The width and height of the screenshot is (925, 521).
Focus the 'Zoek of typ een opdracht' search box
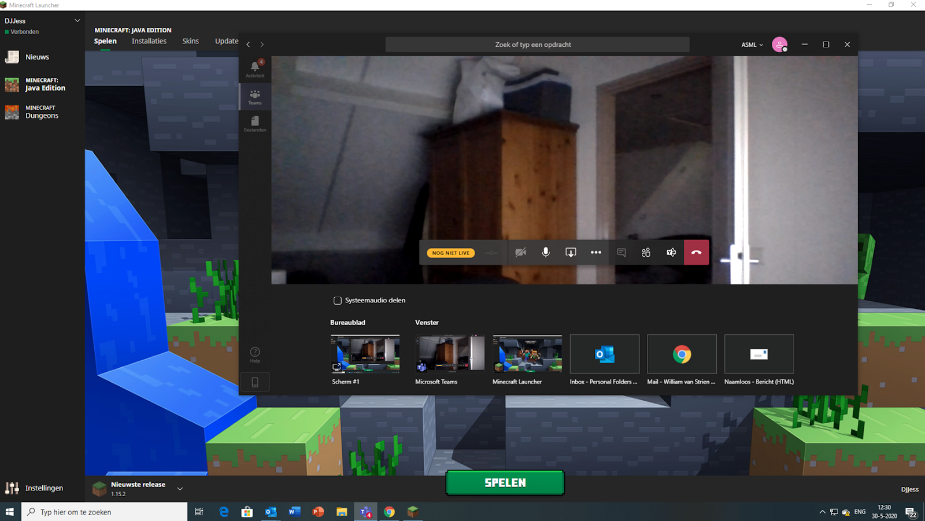tap(538, 45)
